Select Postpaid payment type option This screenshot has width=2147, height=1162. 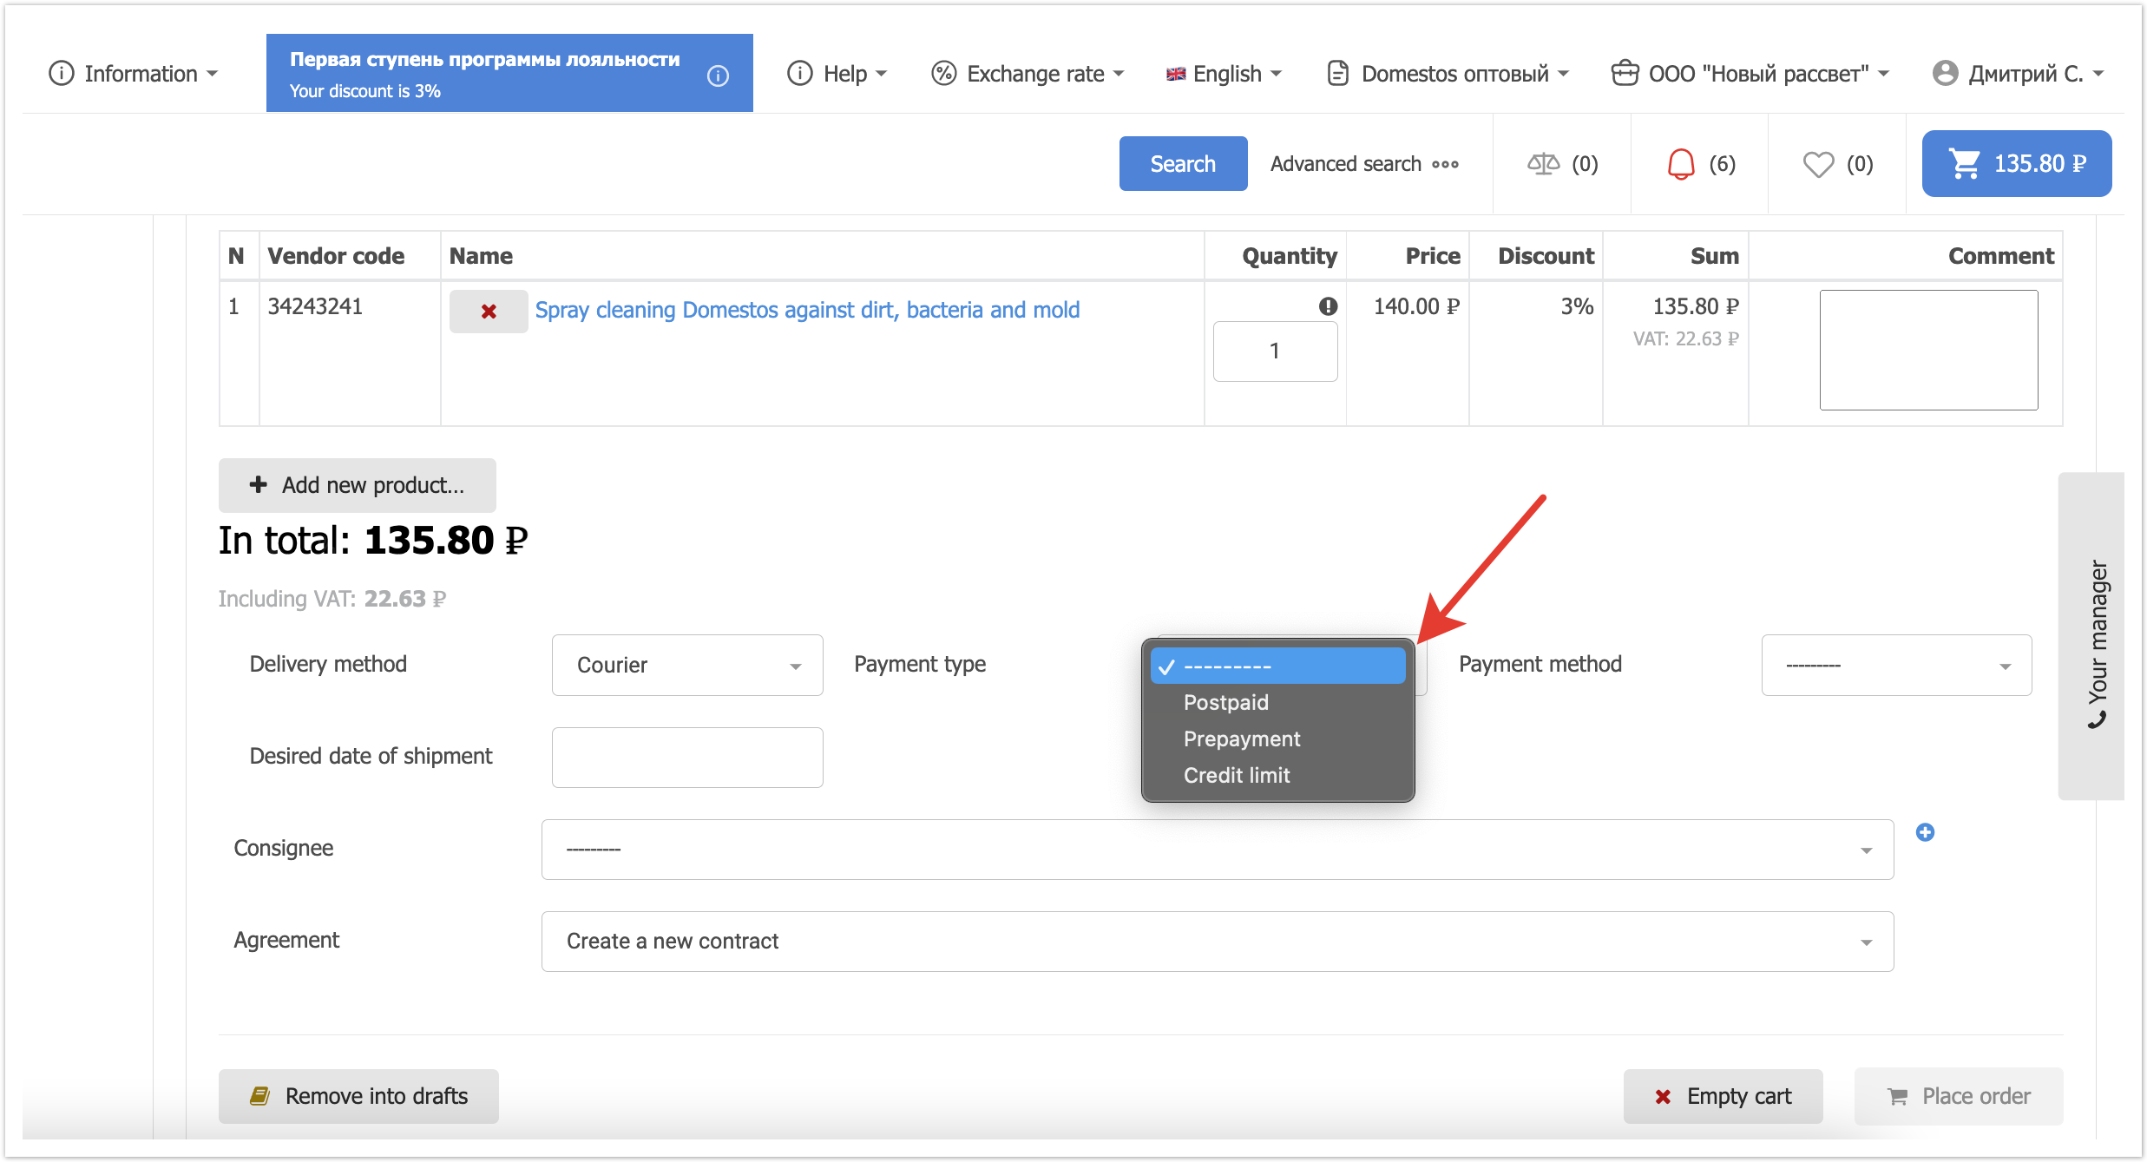point(1225,702)
